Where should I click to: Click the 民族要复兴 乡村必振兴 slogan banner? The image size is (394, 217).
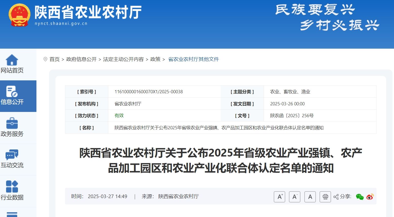pyautogui.click(x=327, y=17)
